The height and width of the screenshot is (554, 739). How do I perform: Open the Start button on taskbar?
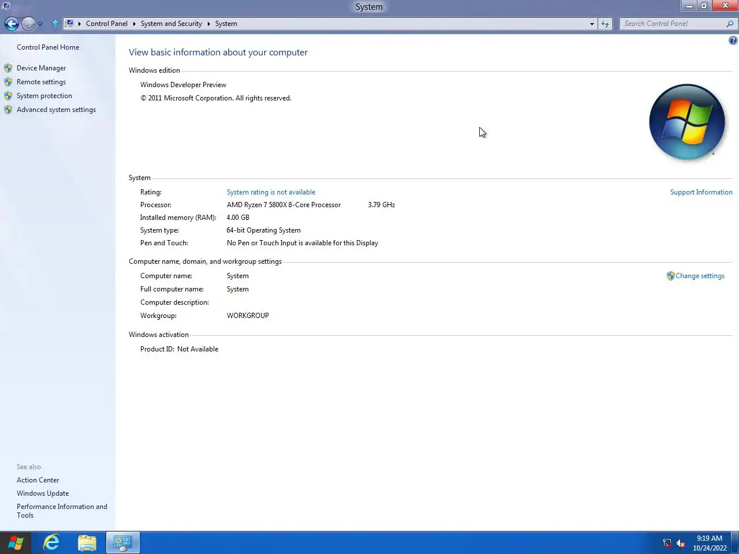pyautogui.click(x=16, y=542)
